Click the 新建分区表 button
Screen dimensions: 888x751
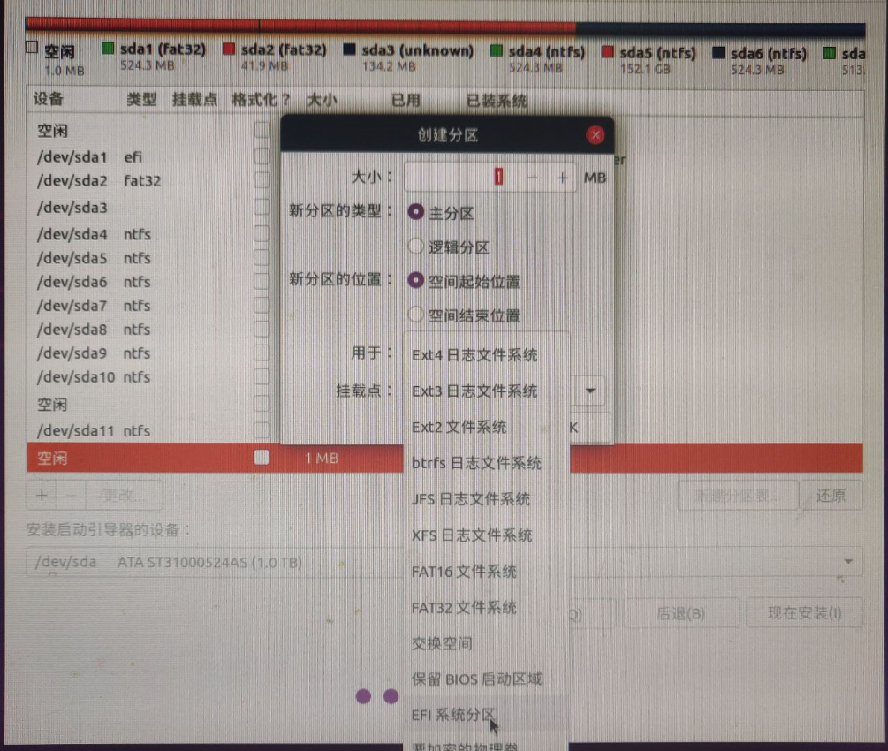(738, 497)
